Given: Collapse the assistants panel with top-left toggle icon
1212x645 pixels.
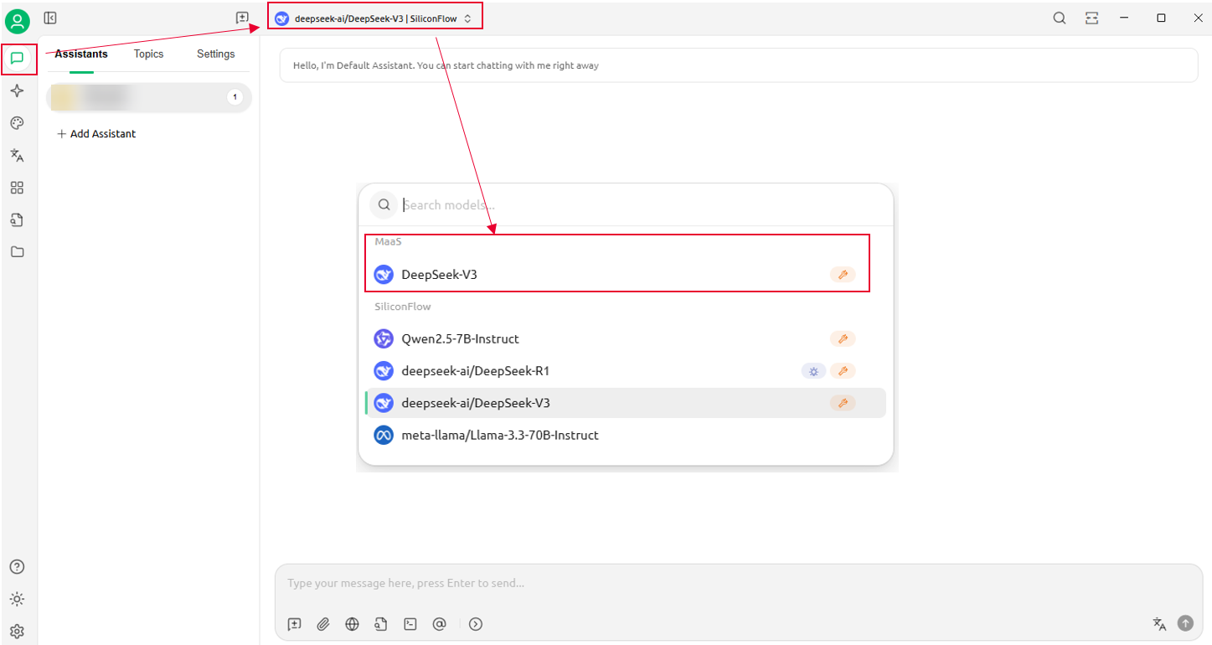Looking at the screenshot, I should pyautogui.click(x=50, y=18).
